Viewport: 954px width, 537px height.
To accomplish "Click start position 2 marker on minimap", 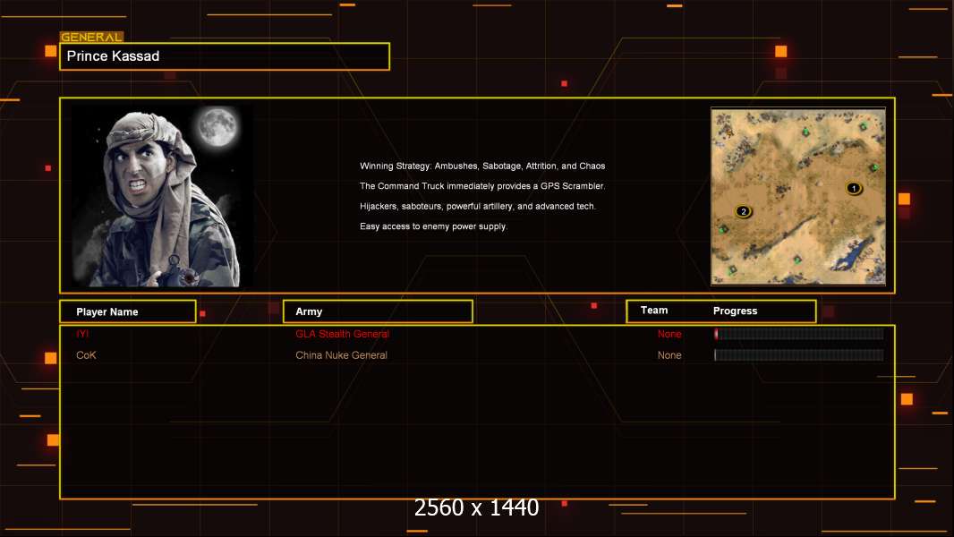I will 743,211.
